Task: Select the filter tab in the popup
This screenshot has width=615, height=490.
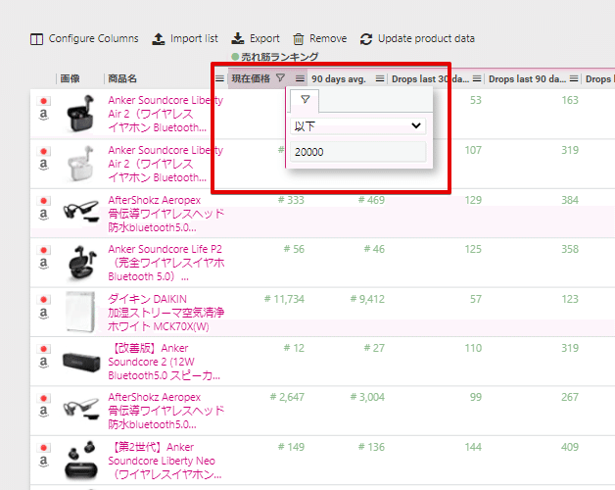Action: [305, 100]
